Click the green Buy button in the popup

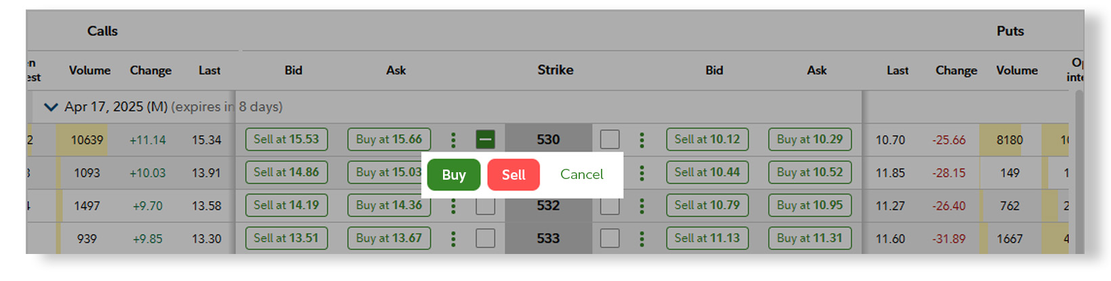(x=453, y=175)
